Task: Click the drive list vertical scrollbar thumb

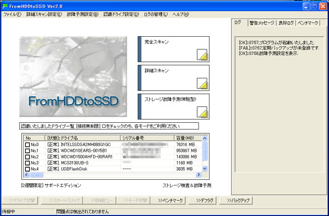Action: [x=205, y=151]
